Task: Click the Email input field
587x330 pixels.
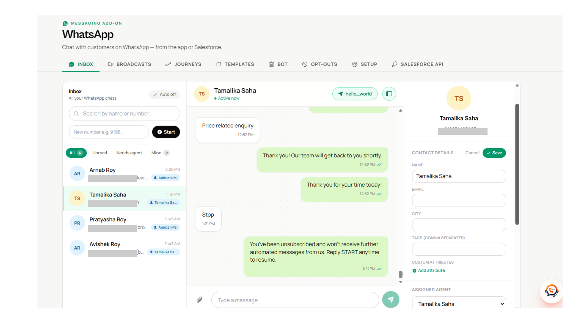Action: [459, 200]
